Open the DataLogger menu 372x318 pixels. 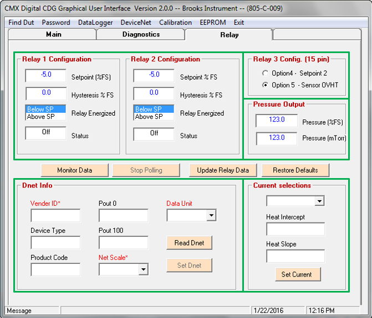coord(95,23)
